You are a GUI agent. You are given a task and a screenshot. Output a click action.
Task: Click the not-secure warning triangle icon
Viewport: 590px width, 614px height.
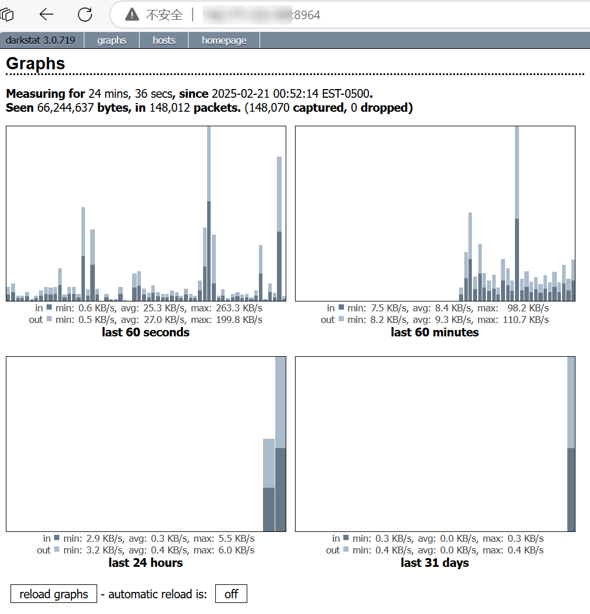[132, 15]
